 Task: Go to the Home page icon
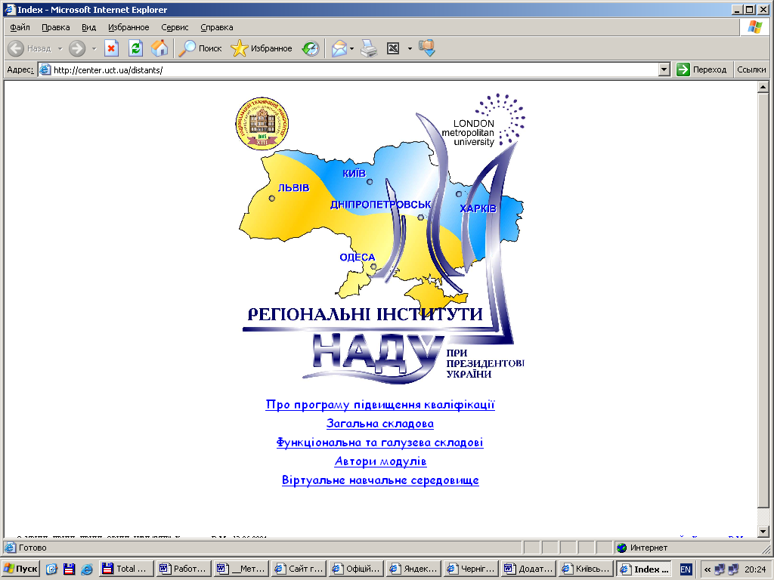[x=159, y=48]
